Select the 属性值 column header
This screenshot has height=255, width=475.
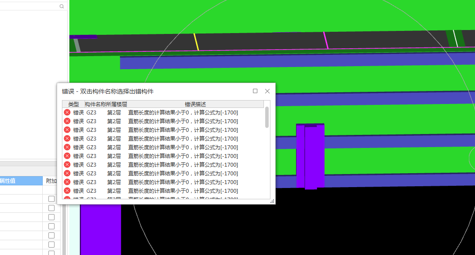(21, 181)
